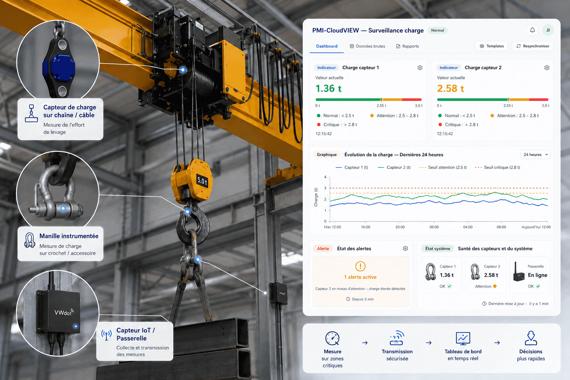570x380 pixels.
Task: Toggle Capteur 1 (t) legend series
Action: click(x=352, y=167)
